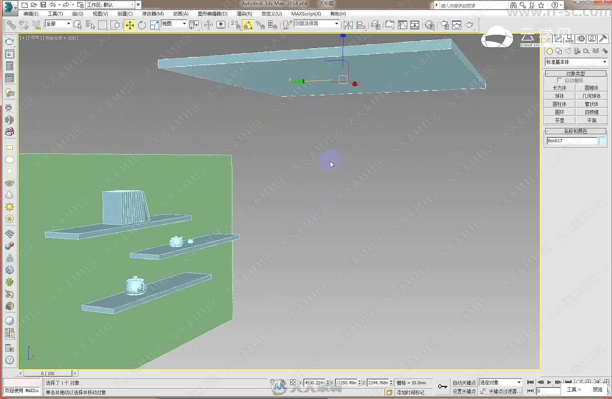Collapse the 对象类型 rollout
Image resolution: width=612 pixels, height=399 pixels.
(x=575, y=73)
